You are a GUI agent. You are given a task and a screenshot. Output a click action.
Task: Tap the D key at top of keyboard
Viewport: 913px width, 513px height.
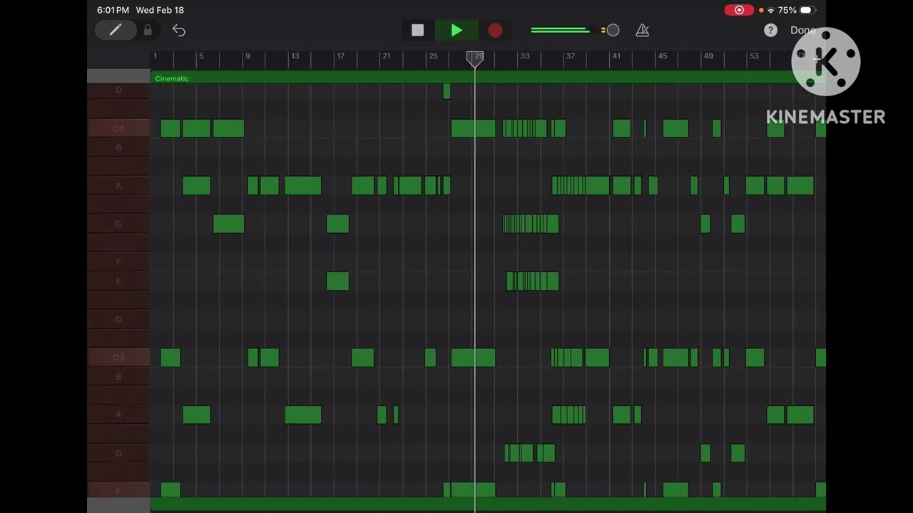[x=118, y=90]
